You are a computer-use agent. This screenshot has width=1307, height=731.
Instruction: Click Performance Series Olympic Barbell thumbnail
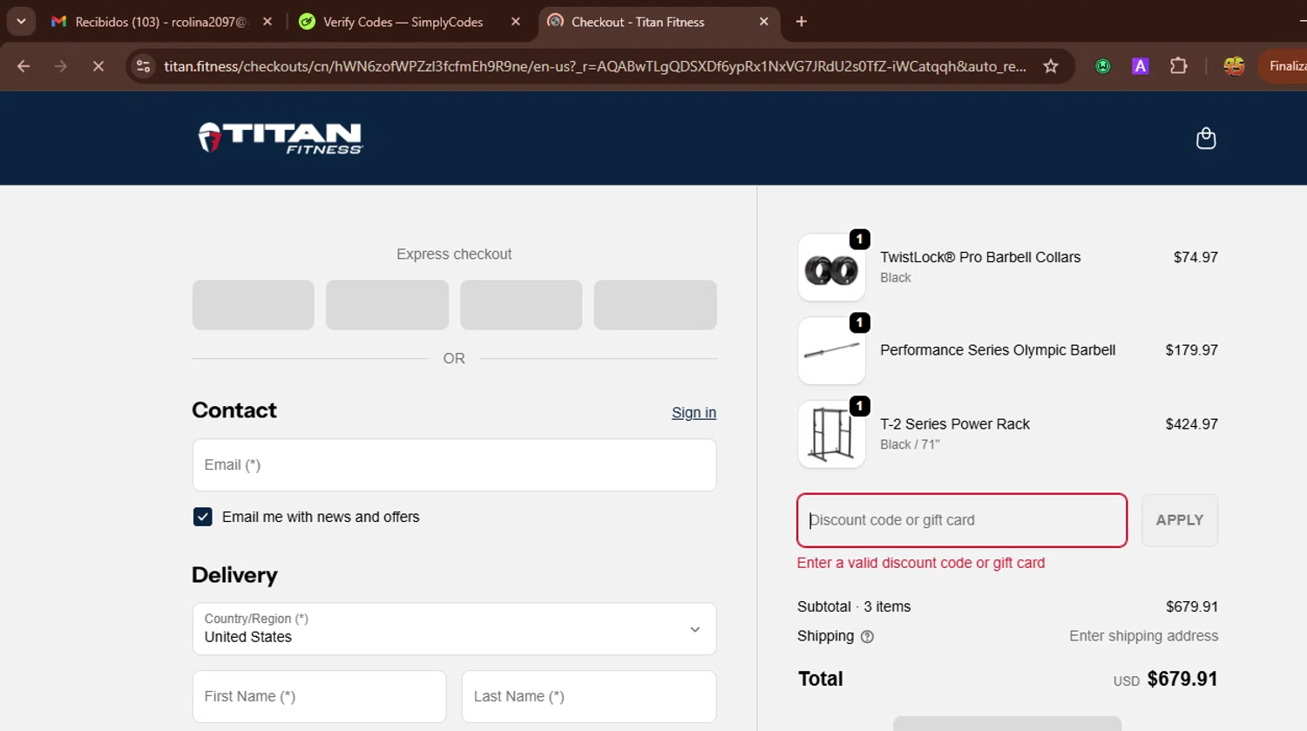pyautogui.click(x=831, y=351)
